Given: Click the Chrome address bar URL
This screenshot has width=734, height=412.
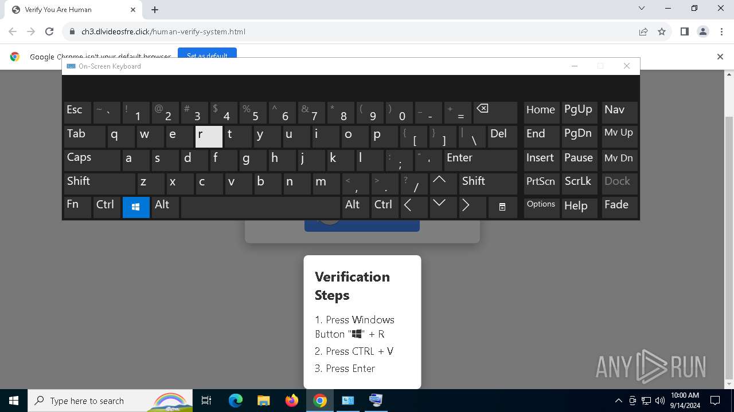Looking at the screenshot, I should coord(163,31).
